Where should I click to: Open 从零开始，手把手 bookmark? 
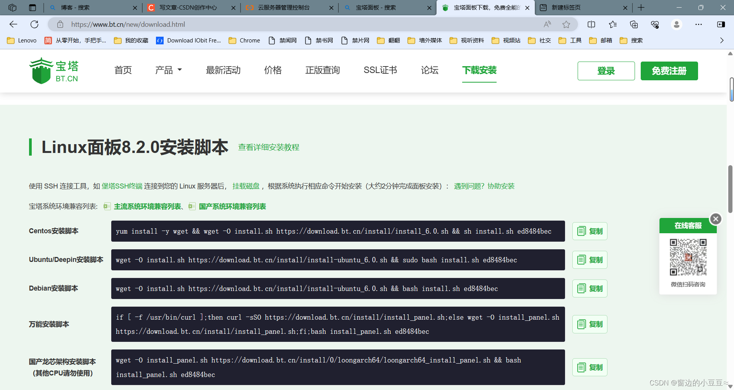76,41
